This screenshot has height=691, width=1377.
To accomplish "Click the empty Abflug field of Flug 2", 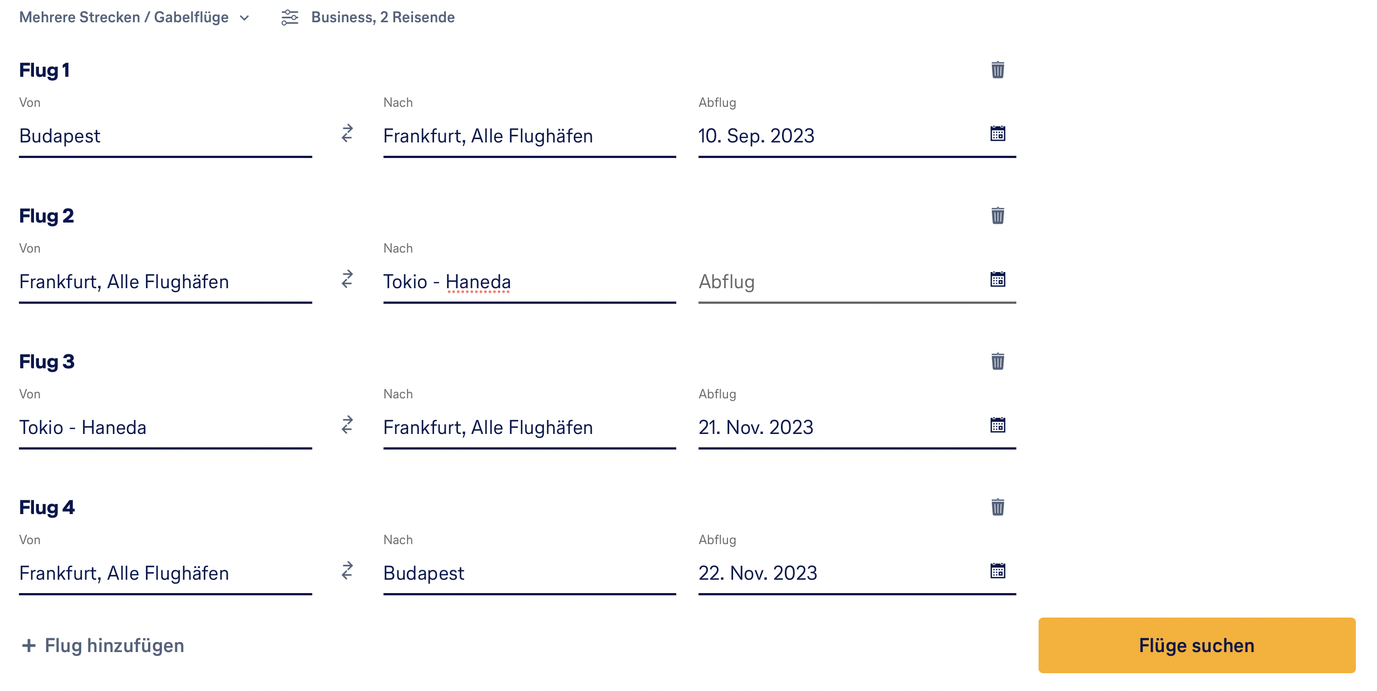I will point(835,282).
